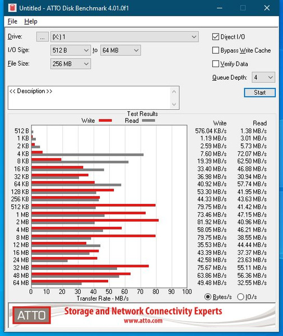Viewport: 283px width, 336px height.
Task: Expand the Drive (X:) 1 dropdown
Action: click(x=124, y=37)
